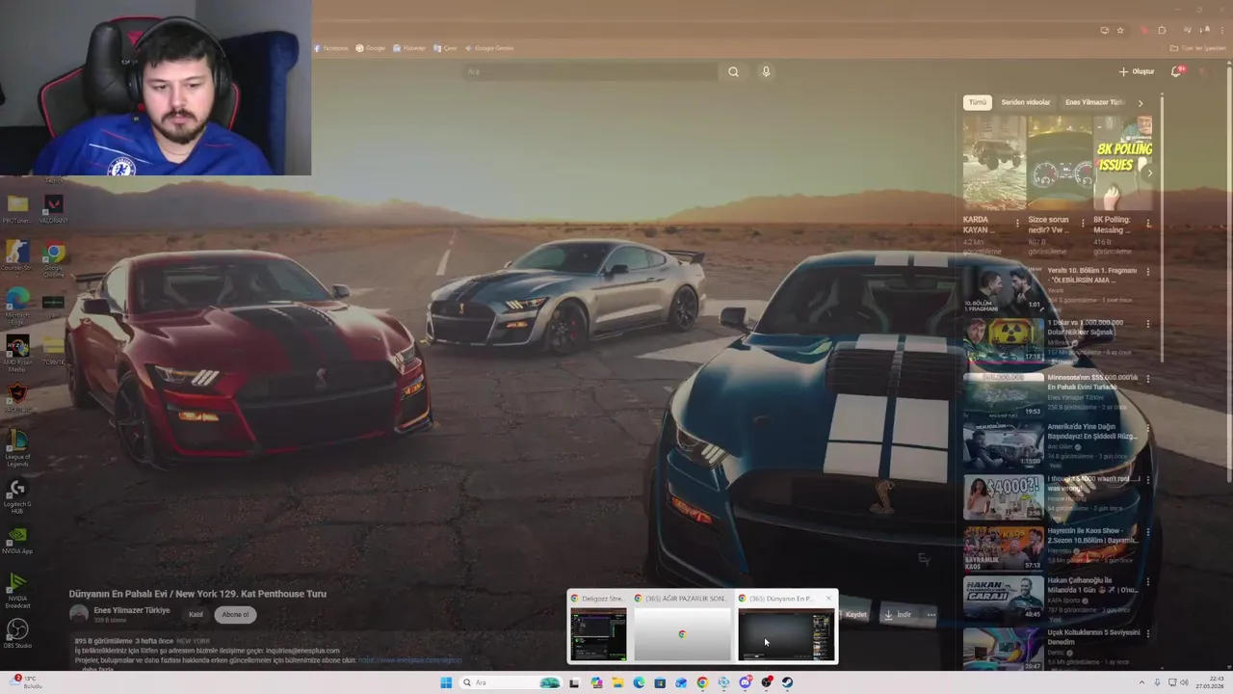Open the Facebook bookmark
1233x694 pixels.
tap(330, 48)
